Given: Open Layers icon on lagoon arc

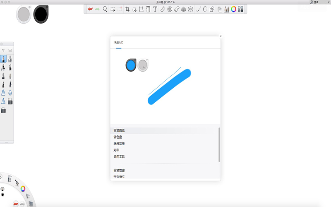Looking at the screenshot, I should (x=31, y=203).
